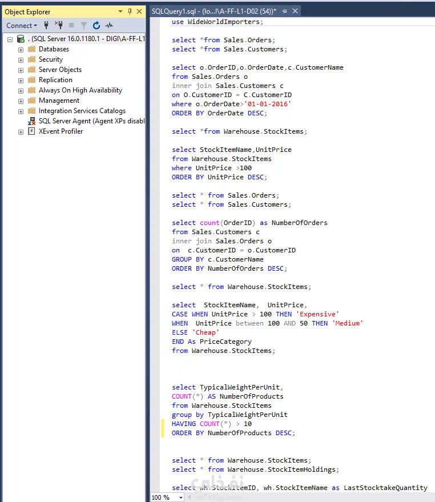Click the server database icon in tree
Viewport: 435px width, 502px height.
pyautogui.click(x=21, y=39)
